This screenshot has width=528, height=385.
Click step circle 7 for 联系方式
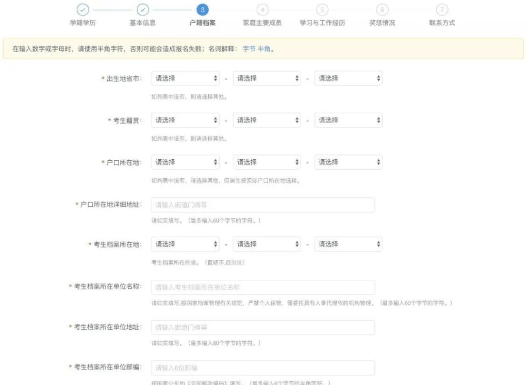click(441, 9)
